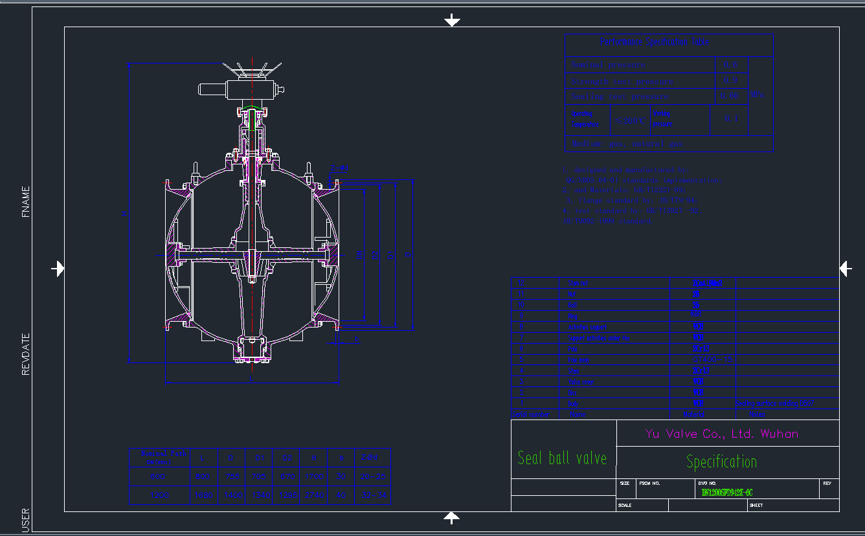Screen dimensions: 865x536
Task: Click the SCALE field in the title block
Action: 625,505
